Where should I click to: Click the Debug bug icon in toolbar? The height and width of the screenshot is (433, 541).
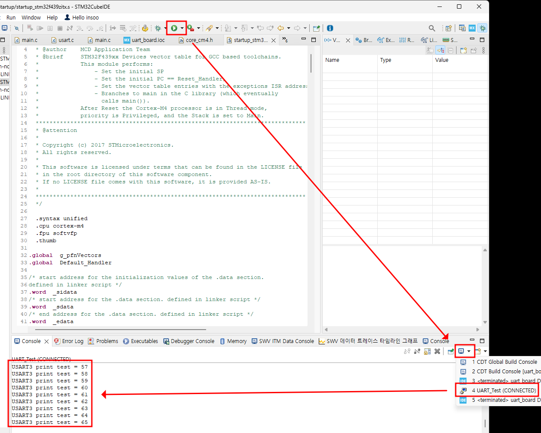point(158,28)
